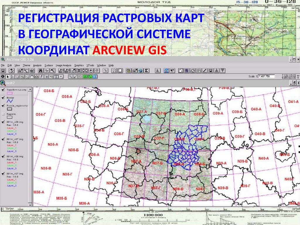Open the Window menu
300x225 pixels.
[x=101, y=65]
